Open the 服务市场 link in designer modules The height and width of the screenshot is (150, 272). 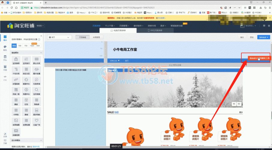(x=36, y=146)
